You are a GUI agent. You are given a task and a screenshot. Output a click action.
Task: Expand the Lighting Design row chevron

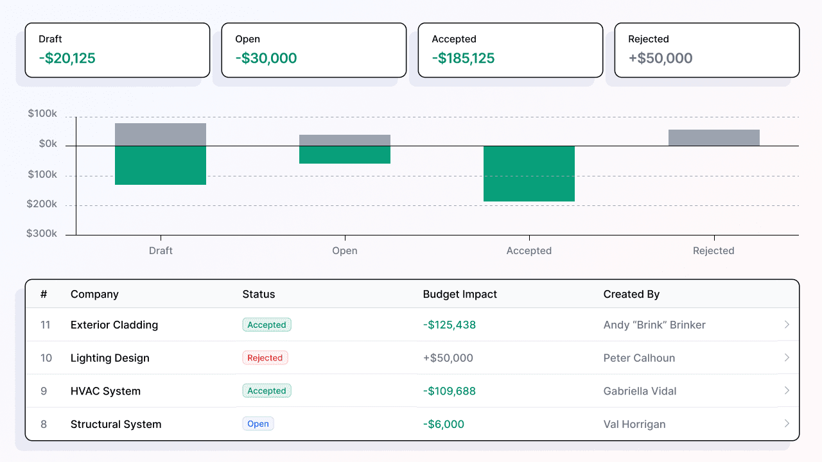[x=787, y=357]
